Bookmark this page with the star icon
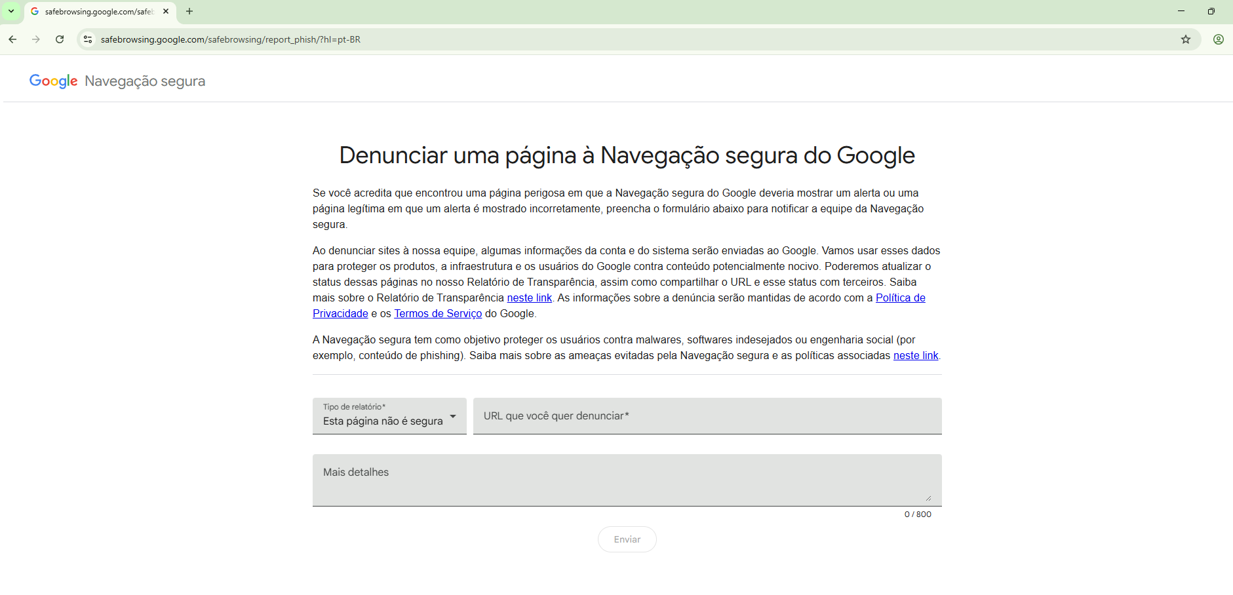The width and height of the screenshot is (1233, 595). 1186,39
